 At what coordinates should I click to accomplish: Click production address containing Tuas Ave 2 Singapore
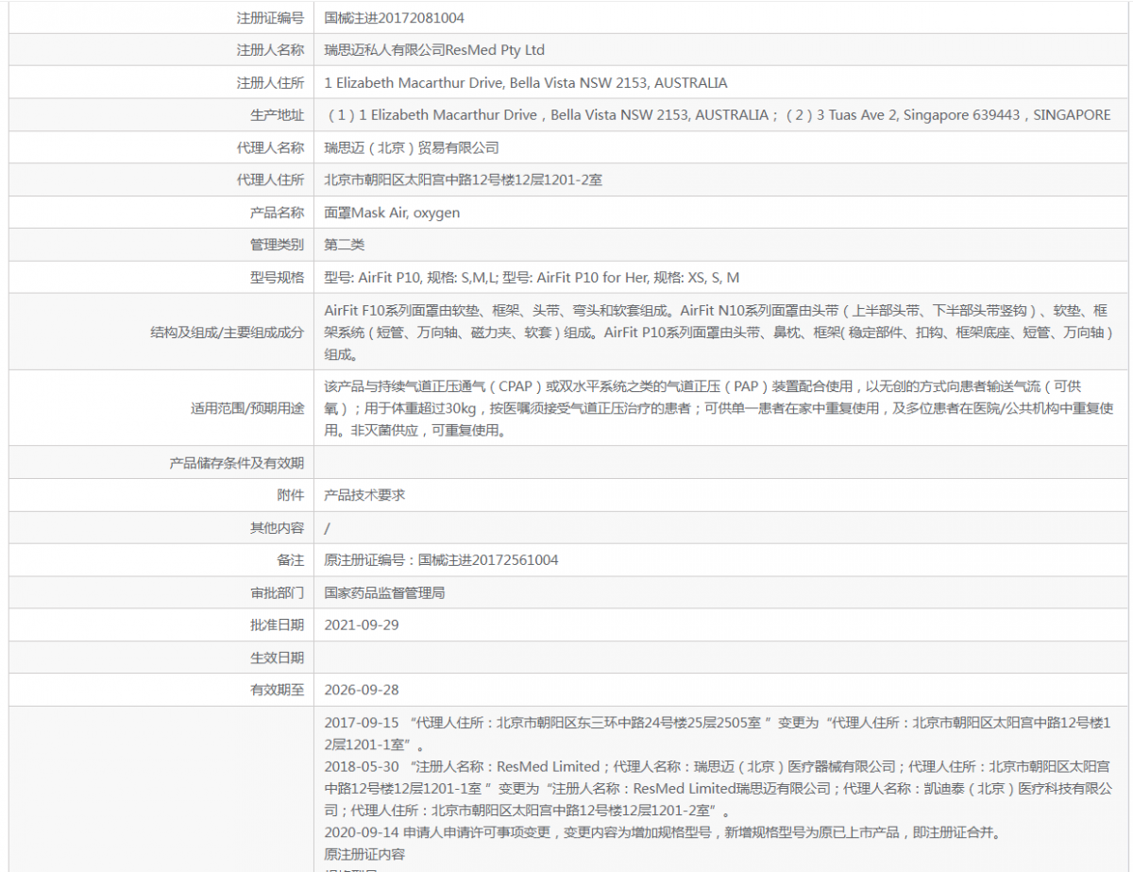tap(719, 115)
